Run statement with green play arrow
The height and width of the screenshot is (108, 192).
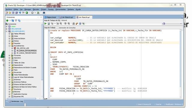click(x=45, y=23)
